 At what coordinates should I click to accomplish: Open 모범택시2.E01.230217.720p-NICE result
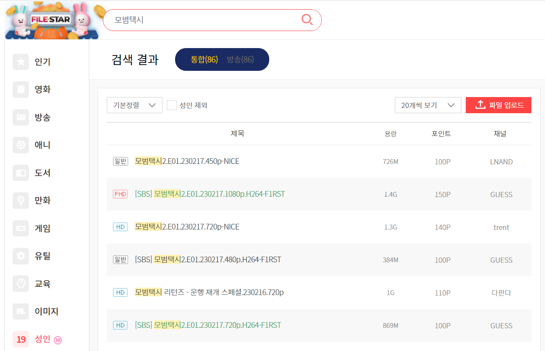pos(187,227)
